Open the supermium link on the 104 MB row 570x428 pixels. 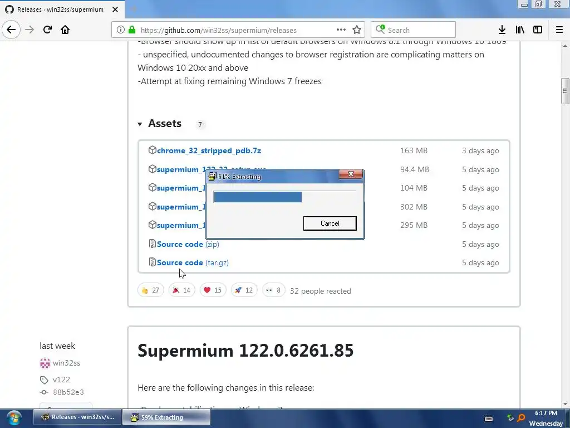[x=181, y=188]
